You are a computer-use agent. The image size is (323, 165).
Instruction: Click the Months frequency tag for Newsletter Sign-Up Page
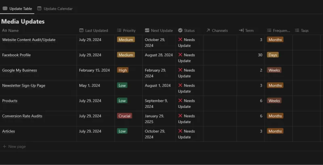pos(275,85)
